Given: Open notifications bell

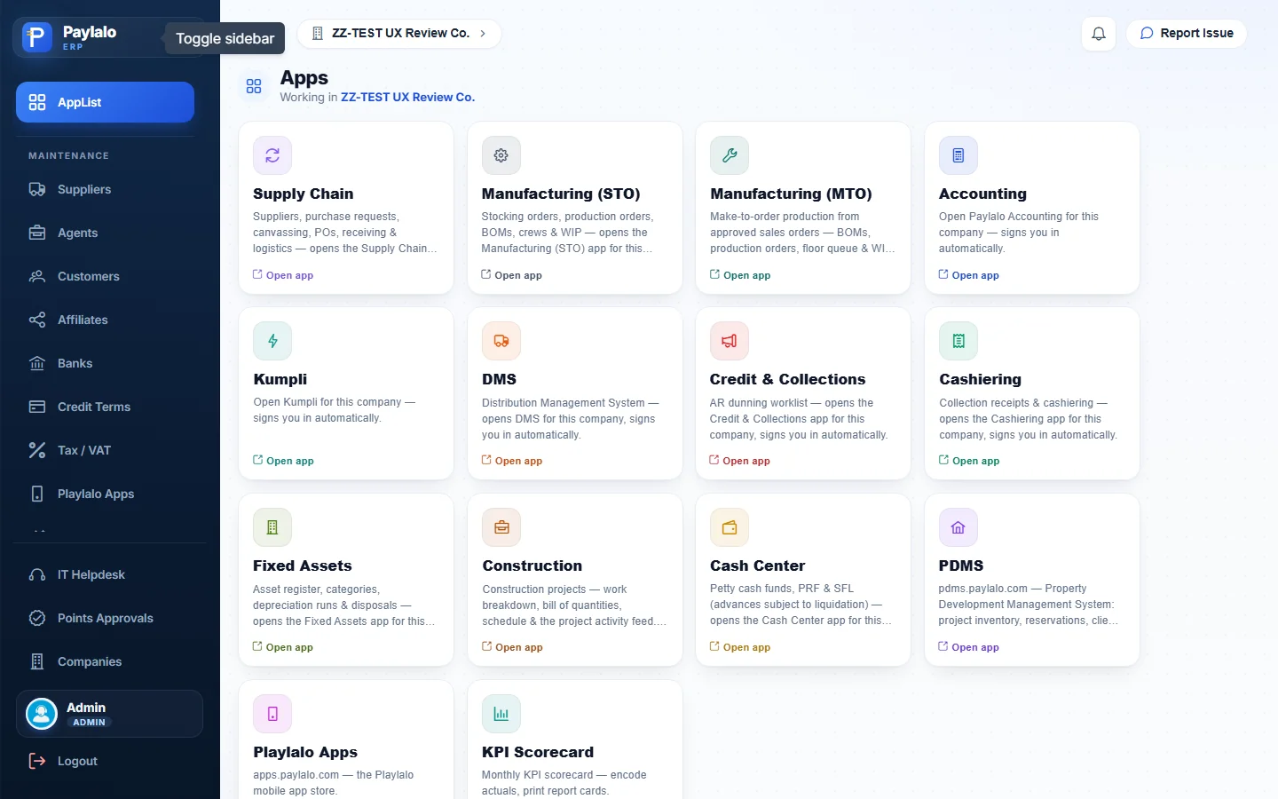Looking at the screenshot, I should click(1099, 34).
